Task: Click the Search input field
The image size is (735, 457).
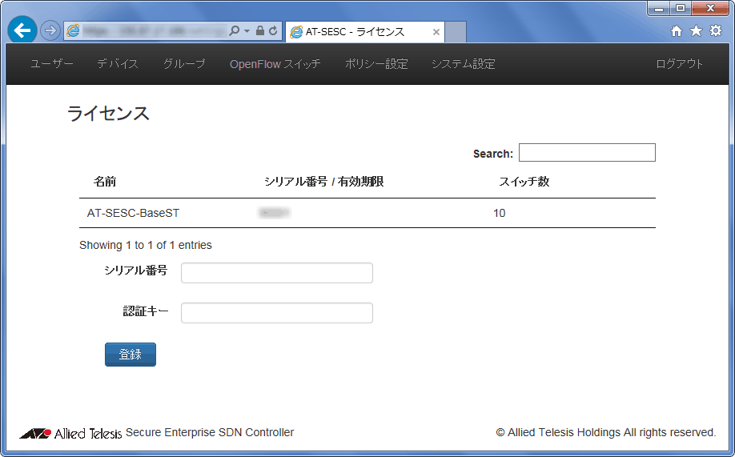Action: [587, 152]
